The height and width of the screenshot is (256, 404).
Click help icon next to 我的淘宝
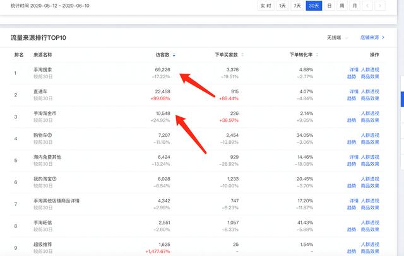coord(54,179)
